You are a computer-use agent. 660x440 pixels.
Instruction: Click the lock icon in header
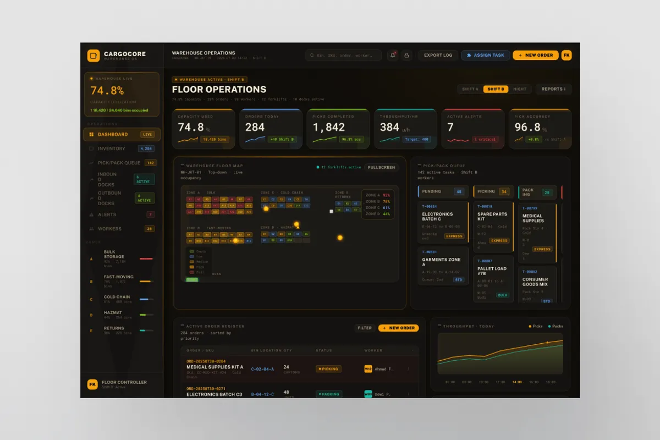pyautogui.click(x=407, y=55)
